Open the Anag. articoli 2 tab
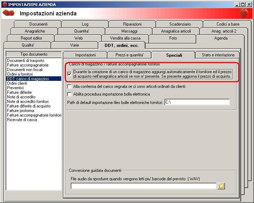The image size is (254, 203). pyautogui.click(x=224, y=31)
